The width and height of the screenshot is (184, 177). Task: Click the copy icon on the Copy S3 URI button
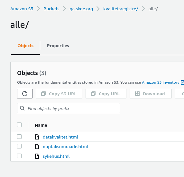[43, 94]
